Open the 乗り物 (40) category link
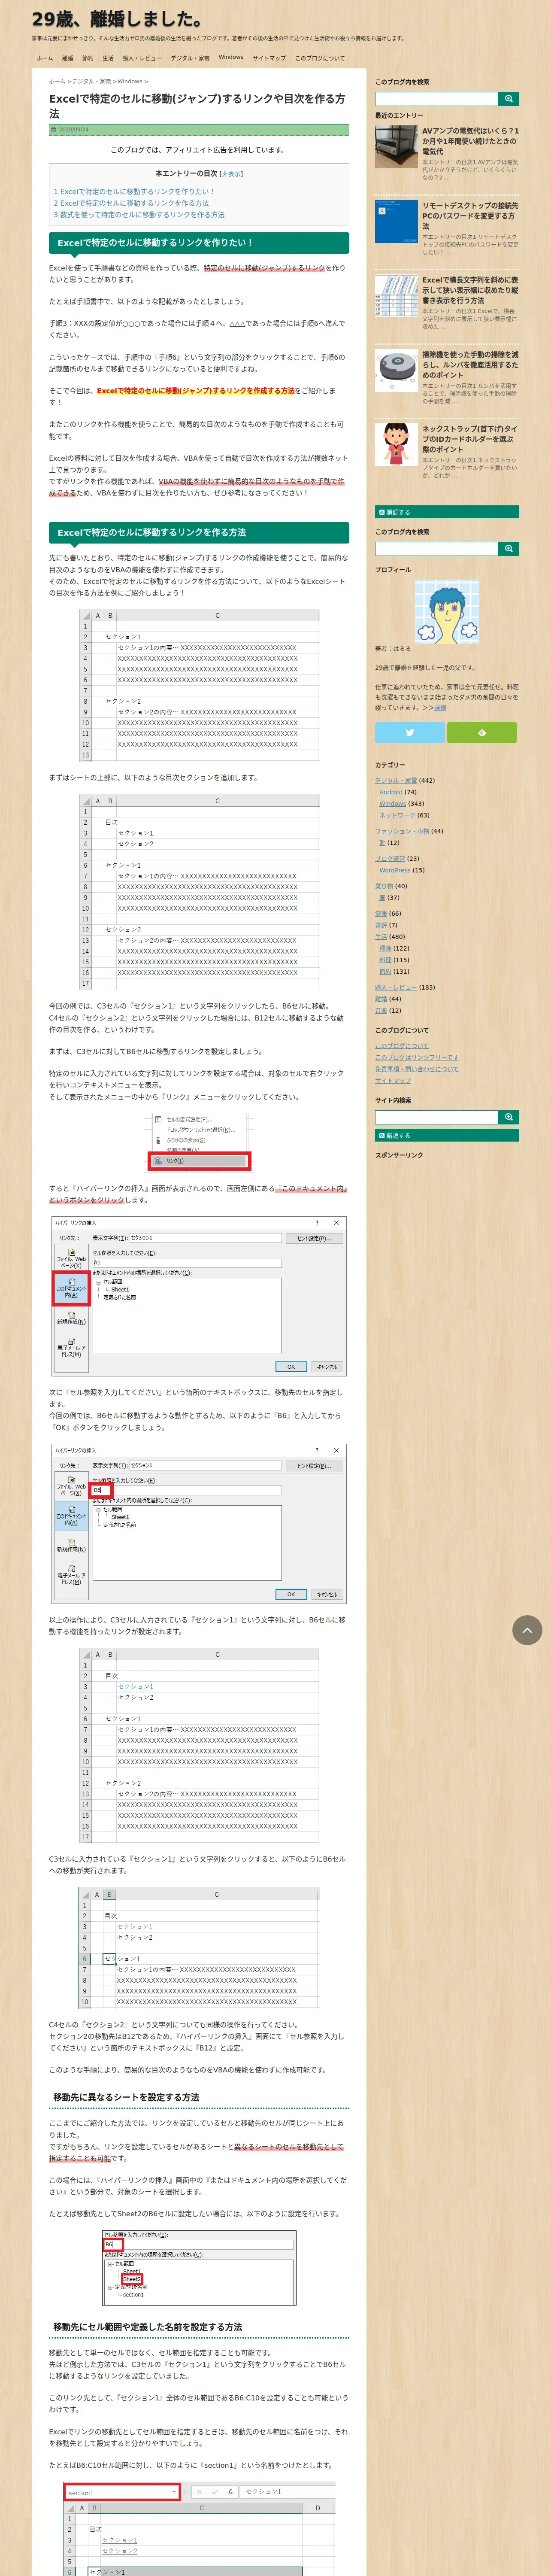Viewport: 551px width, 2576px height. click(384, 886)
